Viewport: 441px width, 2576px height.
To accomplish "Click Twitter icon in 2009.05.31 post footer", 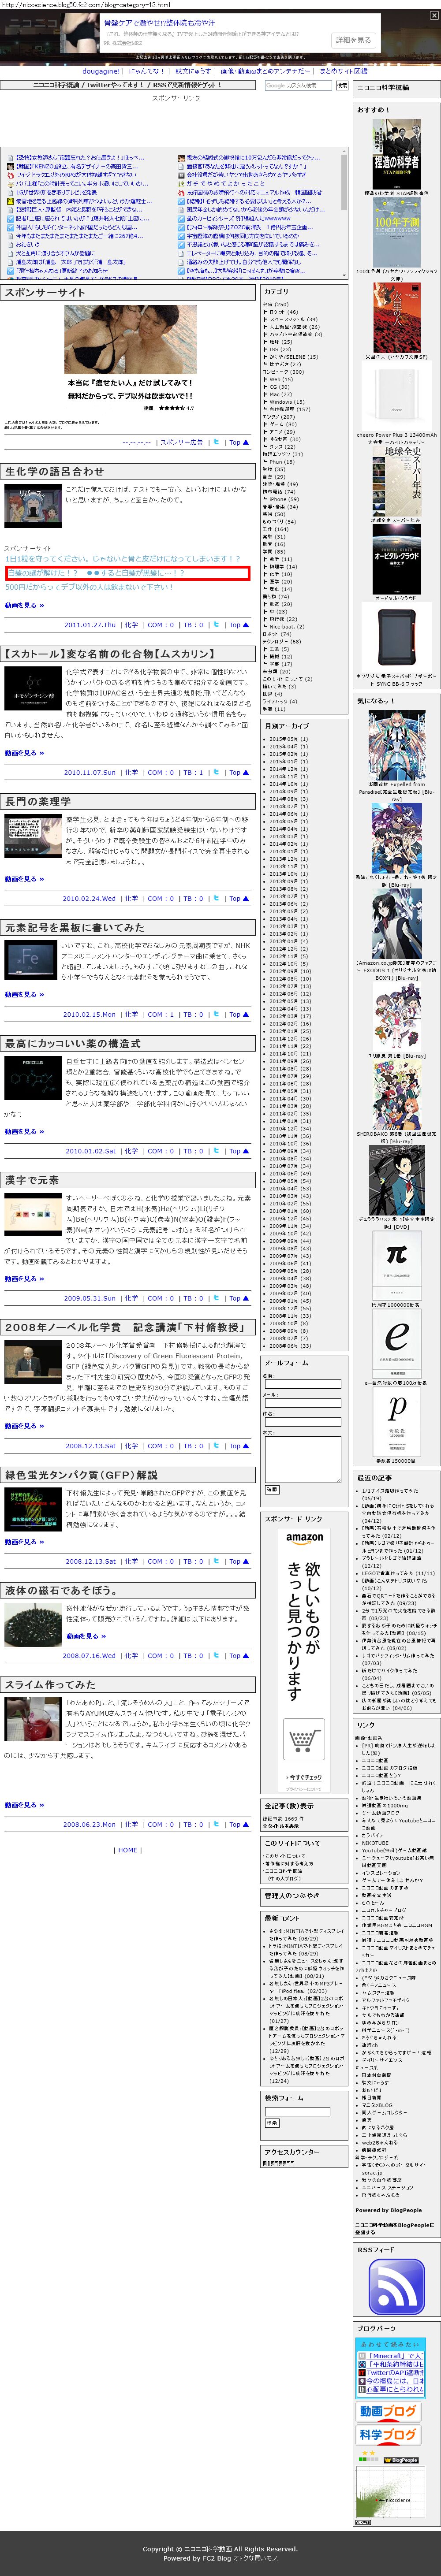I will 216,1298.
